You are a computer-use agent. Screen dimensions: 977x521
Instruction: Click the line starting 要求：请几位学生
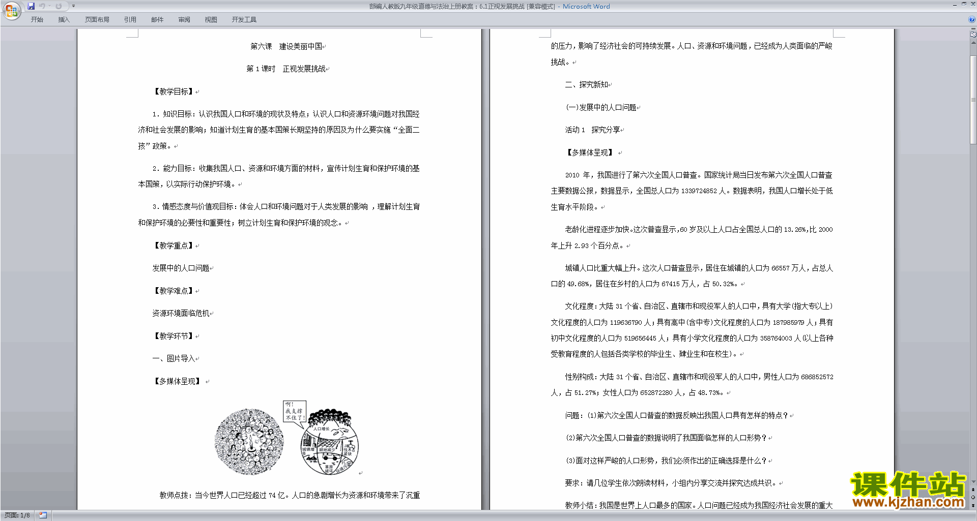pos(671,483)
